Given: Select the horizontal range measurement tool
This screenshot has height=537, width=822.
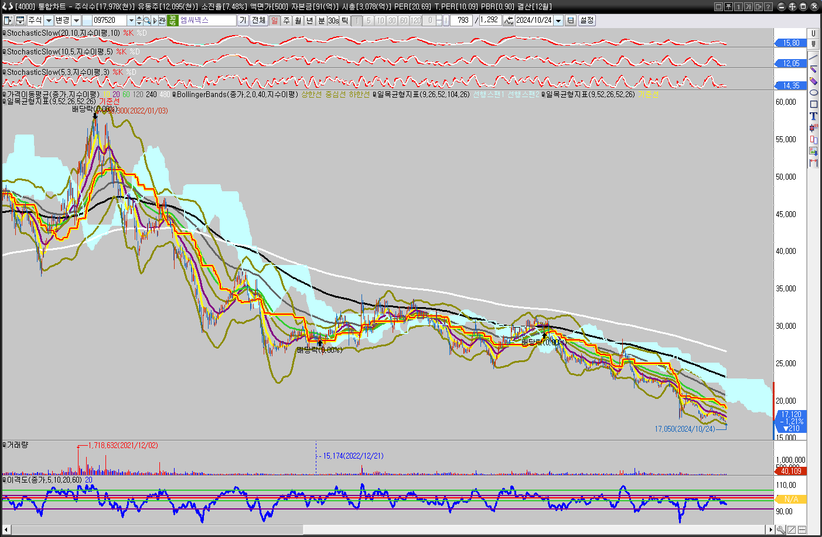Looking at the screenshot, I should pos(813,163).
